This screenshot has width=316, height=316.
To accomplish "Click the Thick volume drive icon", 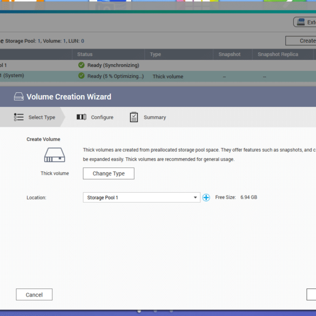I will pyautogui.click(x=55, y=155).
